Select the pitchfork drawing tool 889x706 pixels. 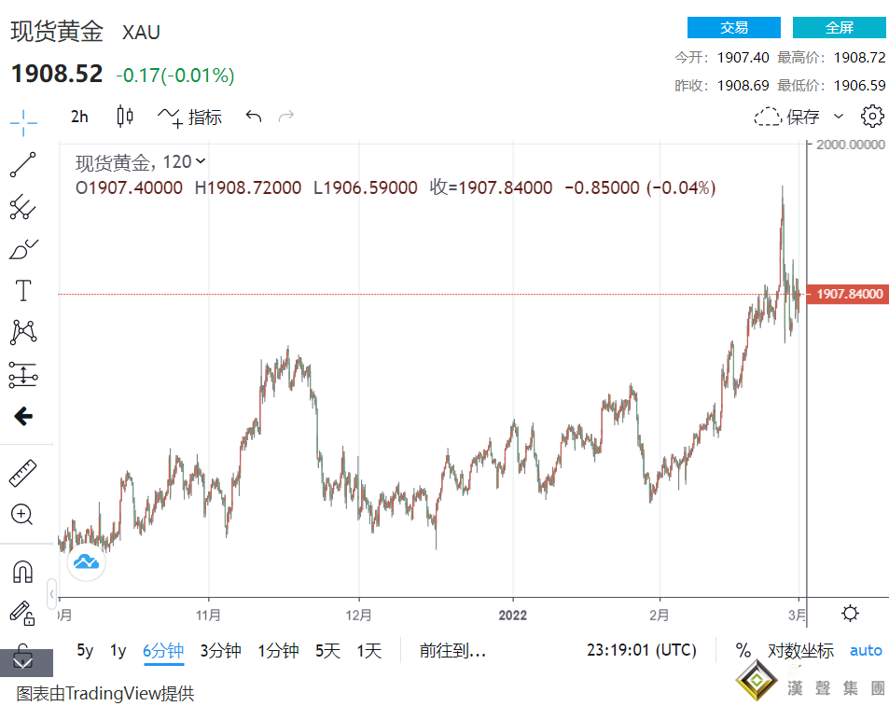point(23,207)
